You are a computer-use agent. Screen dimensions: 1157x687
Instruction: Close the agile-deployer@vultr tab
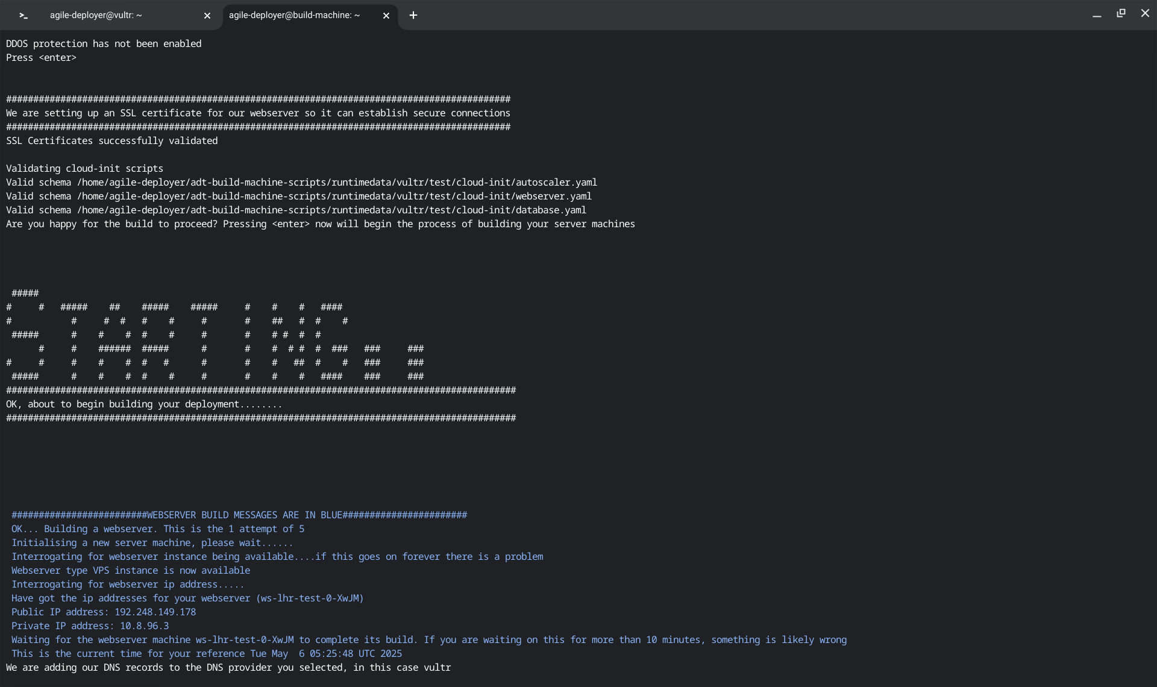pyautogui.click(x=207, y=16)
